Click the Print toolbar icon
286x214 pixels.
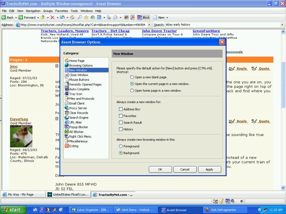[109, 17]
